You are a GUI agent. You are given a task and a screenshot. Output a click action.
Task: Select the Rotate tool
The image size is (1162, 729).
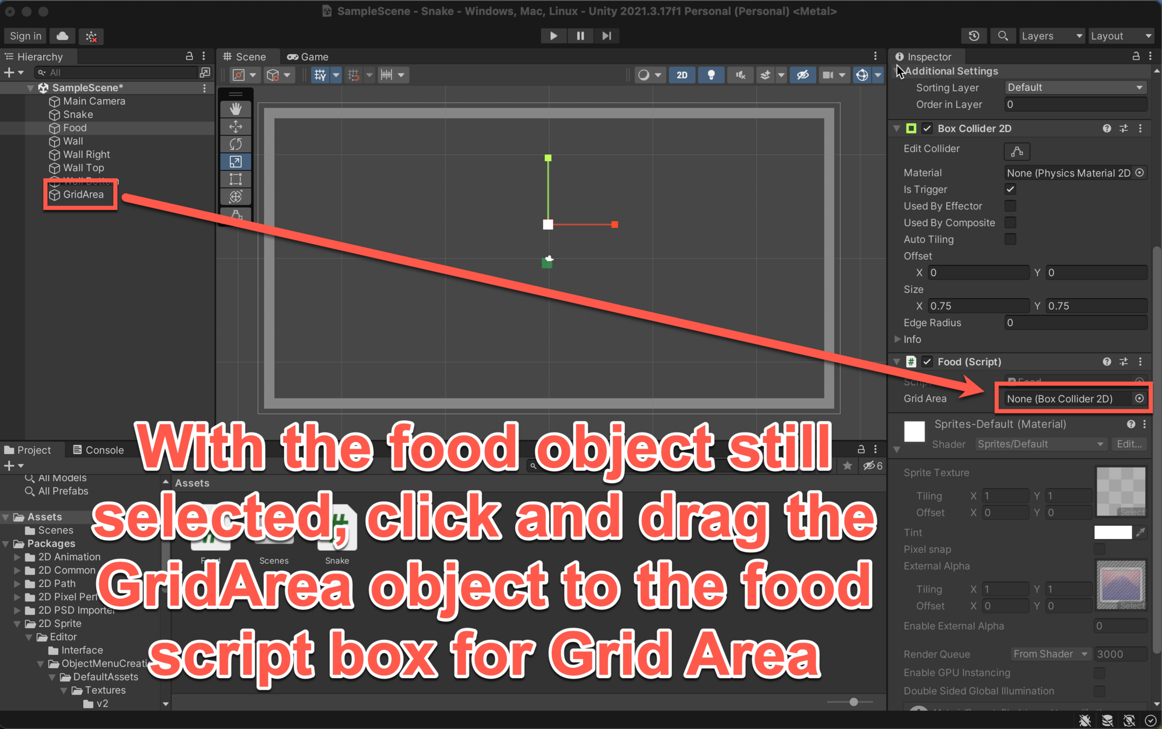(x=235, y=144)
